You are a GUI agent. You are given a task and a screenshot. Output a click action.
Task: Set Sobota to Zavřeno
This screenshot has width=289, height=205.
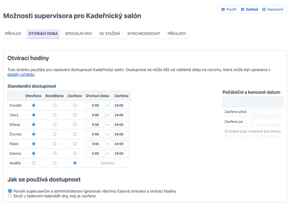coord(75,153)
